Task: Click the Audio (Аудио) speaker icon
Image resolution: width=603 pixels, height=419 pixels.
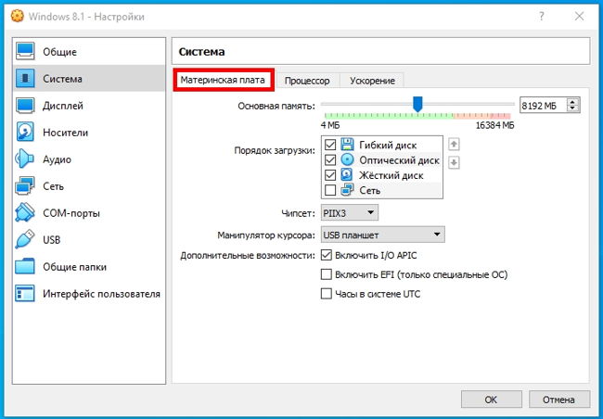Action: tap(24, 159)
